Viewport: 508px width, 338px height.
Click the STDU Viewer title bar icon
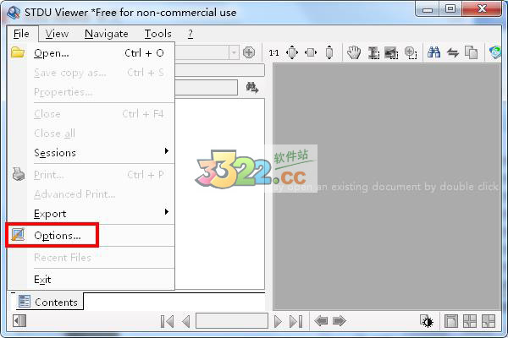14,13
